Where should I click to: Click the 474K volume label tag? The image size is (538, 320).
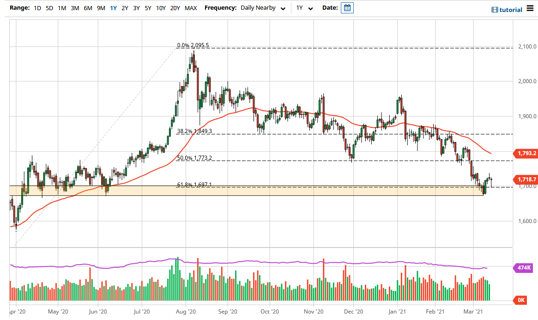(523, 267)
